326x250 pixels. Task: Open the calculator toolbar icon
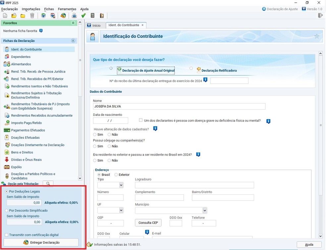(x=93, y=16)
